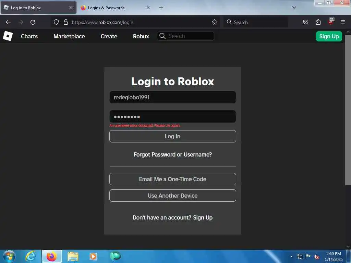Click the Roblox logo icon

tap(8, 36)
